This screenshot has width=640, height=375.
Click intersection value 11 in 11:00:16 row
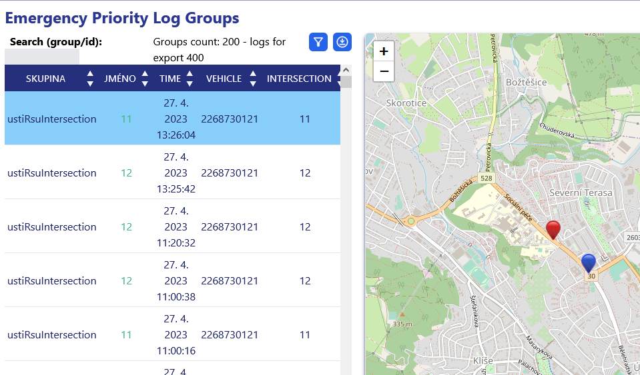point(305,334)
